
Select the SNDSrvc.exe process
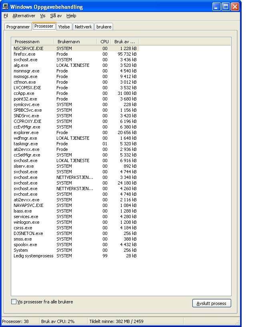pos(75,116)
